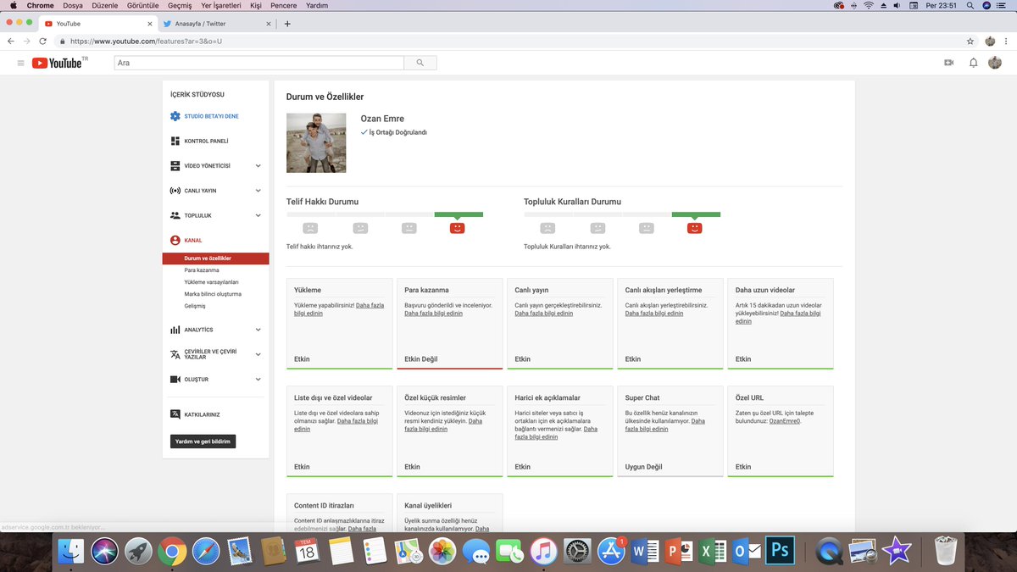
Task: Open the notifications bell
Action: [x=974, y=63]
